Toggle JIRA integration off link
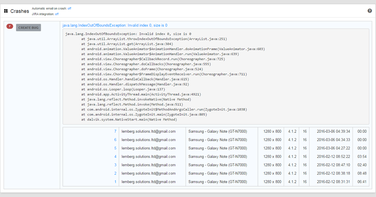This screenshot has width=376, height=197. tap(57, 14)
